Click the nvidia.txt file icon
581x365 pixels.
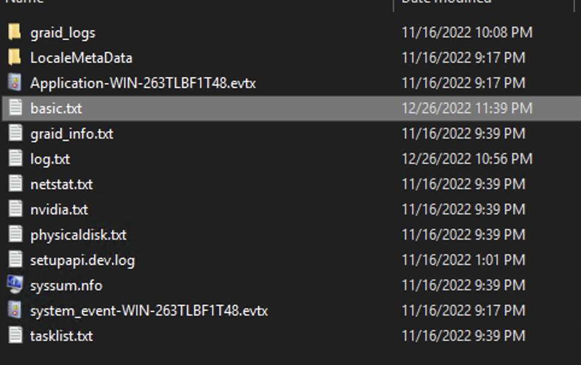coord(15,209)
